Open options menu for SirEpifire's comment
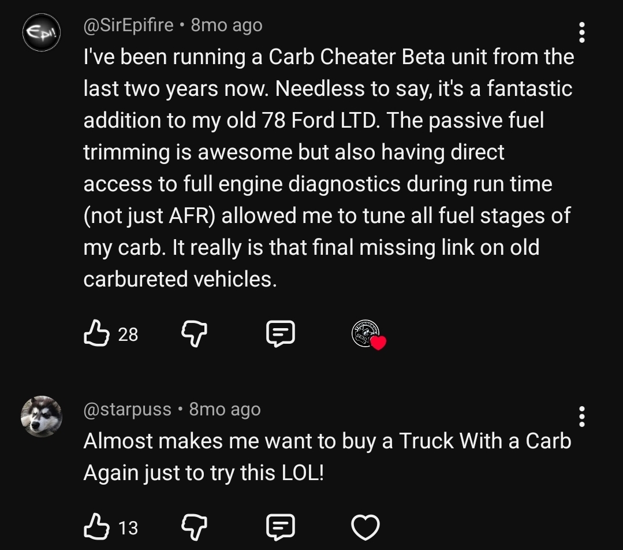This screenshot has width=623, height=550. [581, 34]
